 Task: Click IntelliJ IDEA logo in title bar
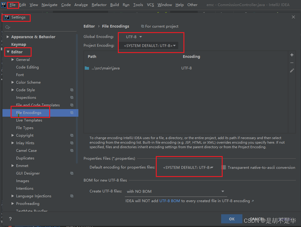(x=3, y=5)
